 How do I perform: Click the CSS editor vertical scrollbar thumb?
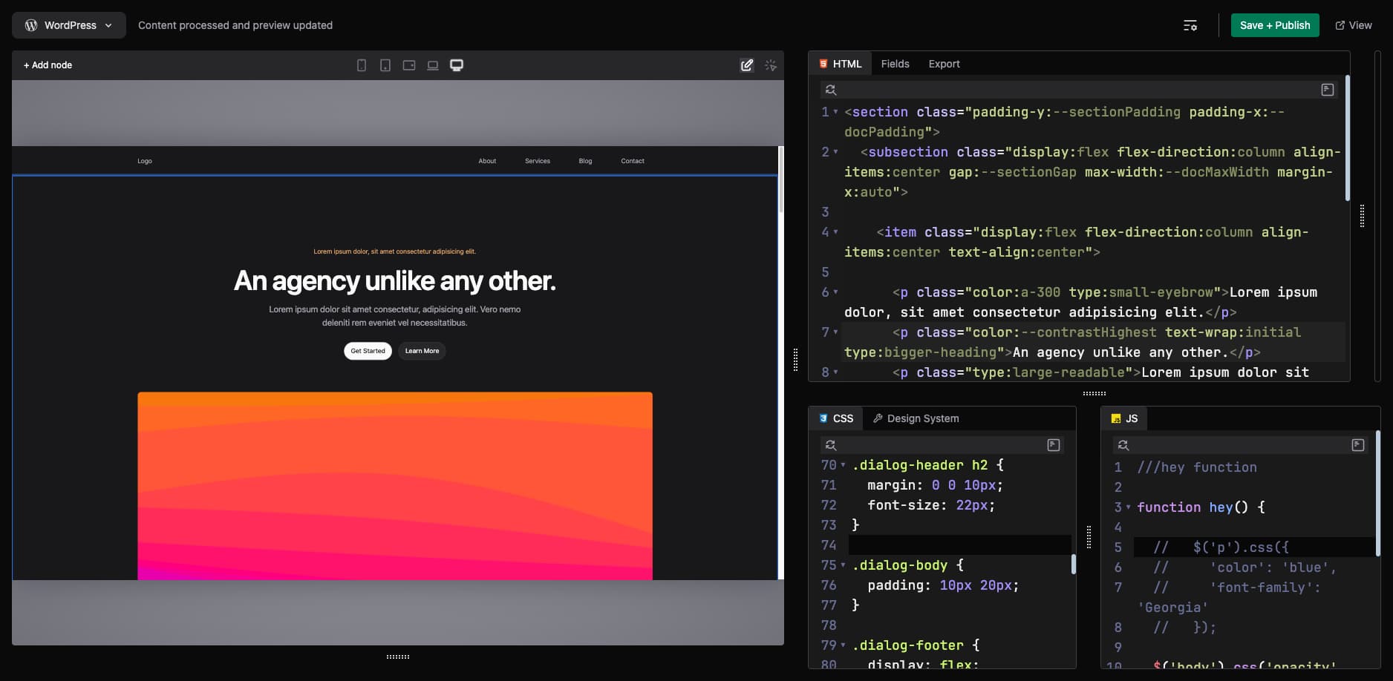tap(1074, 564)
